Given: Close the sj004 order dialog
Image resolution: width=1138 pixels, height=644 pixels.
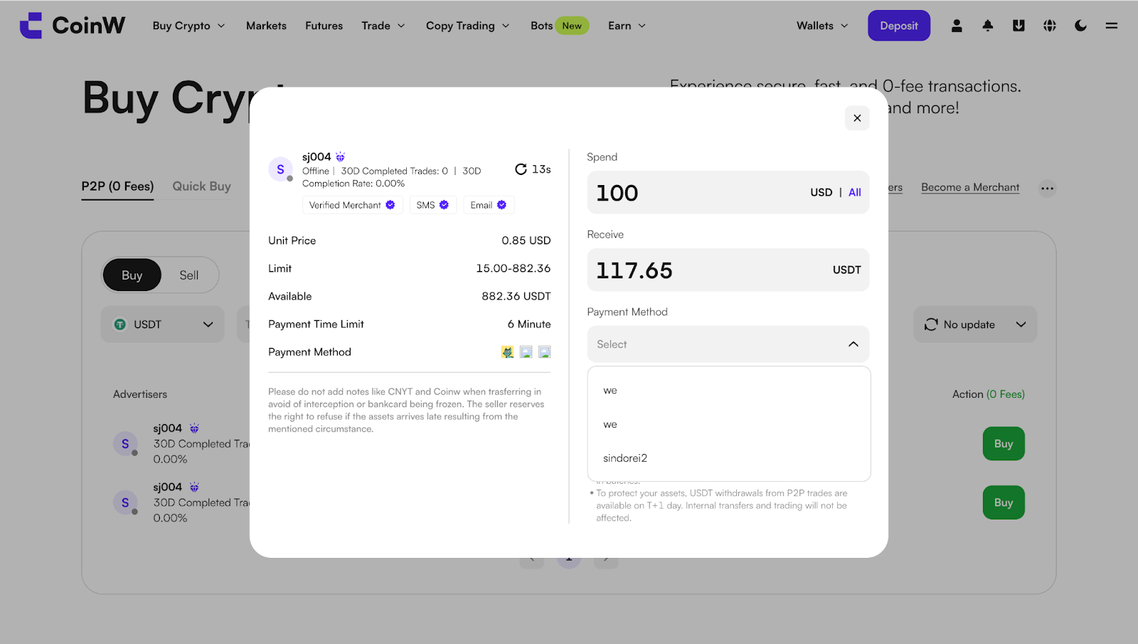Looking at the screenshot, I should click(857, 118).
